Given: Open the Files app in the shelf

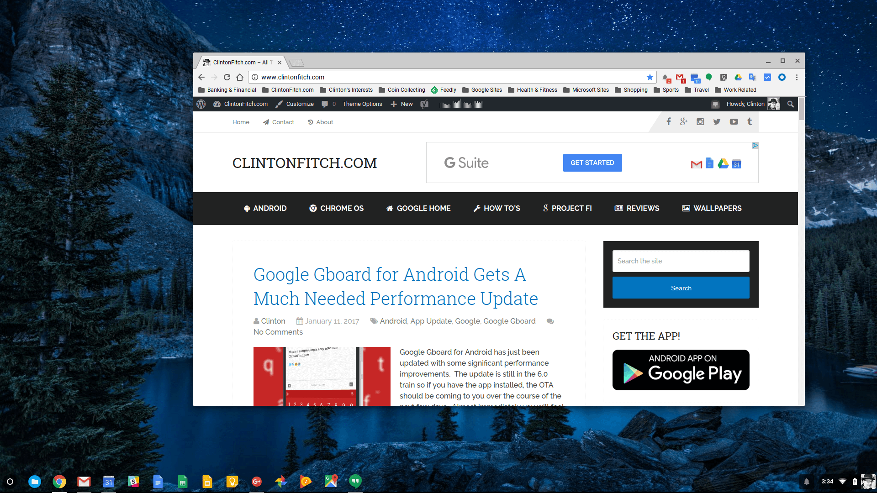Looking at the screenshot, I should click(35, 481).
